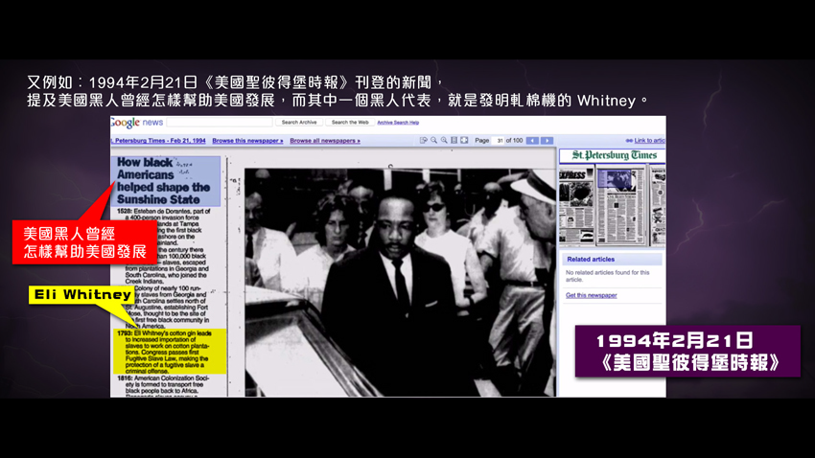Click the page number field showing 31
815x458 pixels.
[x=499, y=141]
